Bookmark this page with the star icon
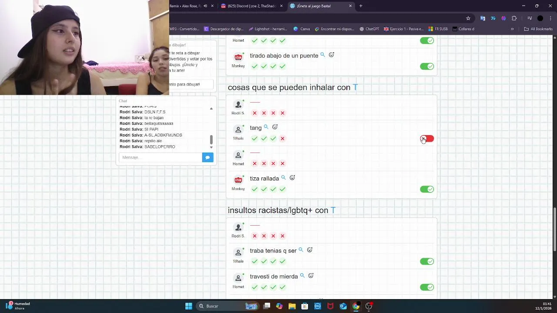This screenshot has height=313, width=557. click(468, 18)
